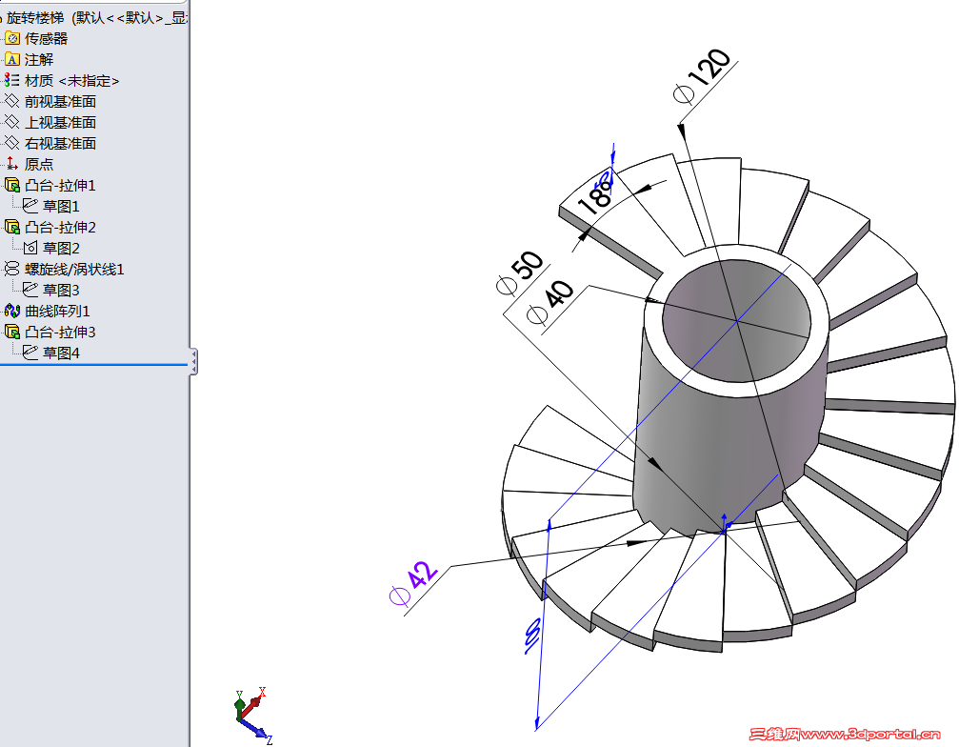Click the 草图2 sketch icon
959x747 pixels.
(30, 248)
